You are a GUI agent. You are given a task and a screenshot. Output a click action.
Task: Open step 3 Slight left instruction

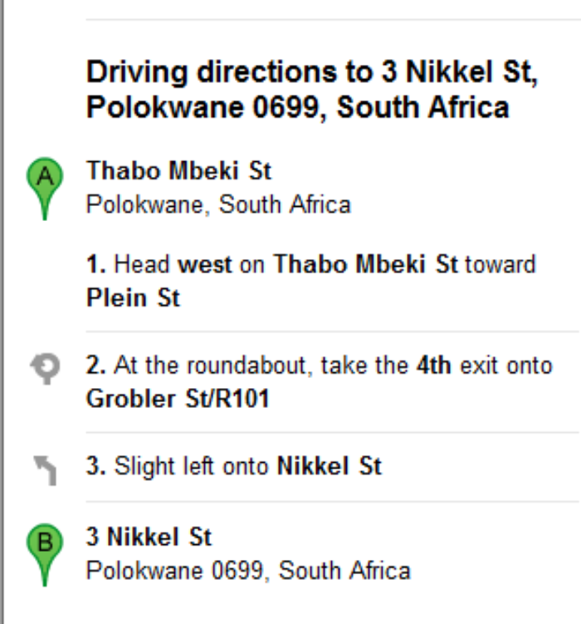[233, 466]
